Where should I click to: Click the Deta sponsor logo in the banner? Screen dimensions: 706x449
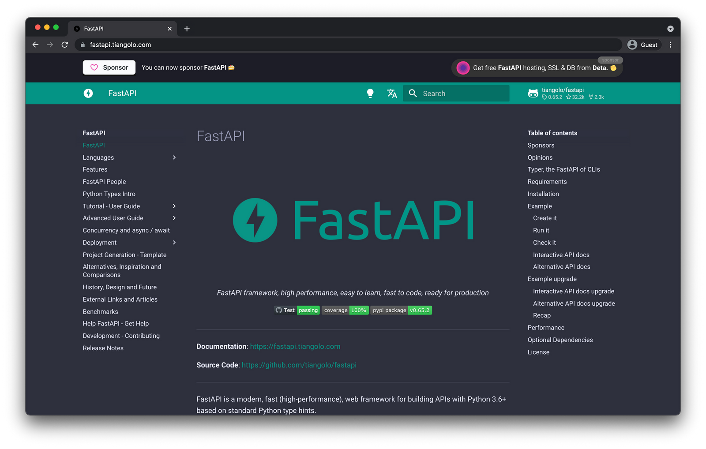coord(462,67)
